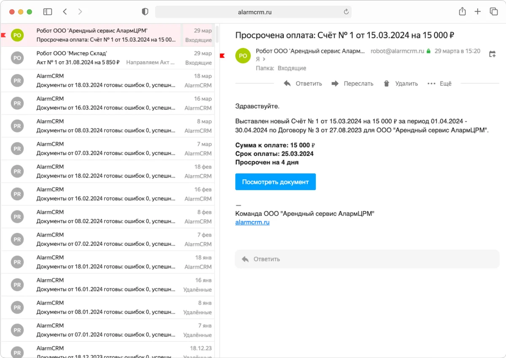The width and height of the screenshot is (506, 358).
Task: Open the AlarmCRM email dated 16 янв
Action: point(107,285)
